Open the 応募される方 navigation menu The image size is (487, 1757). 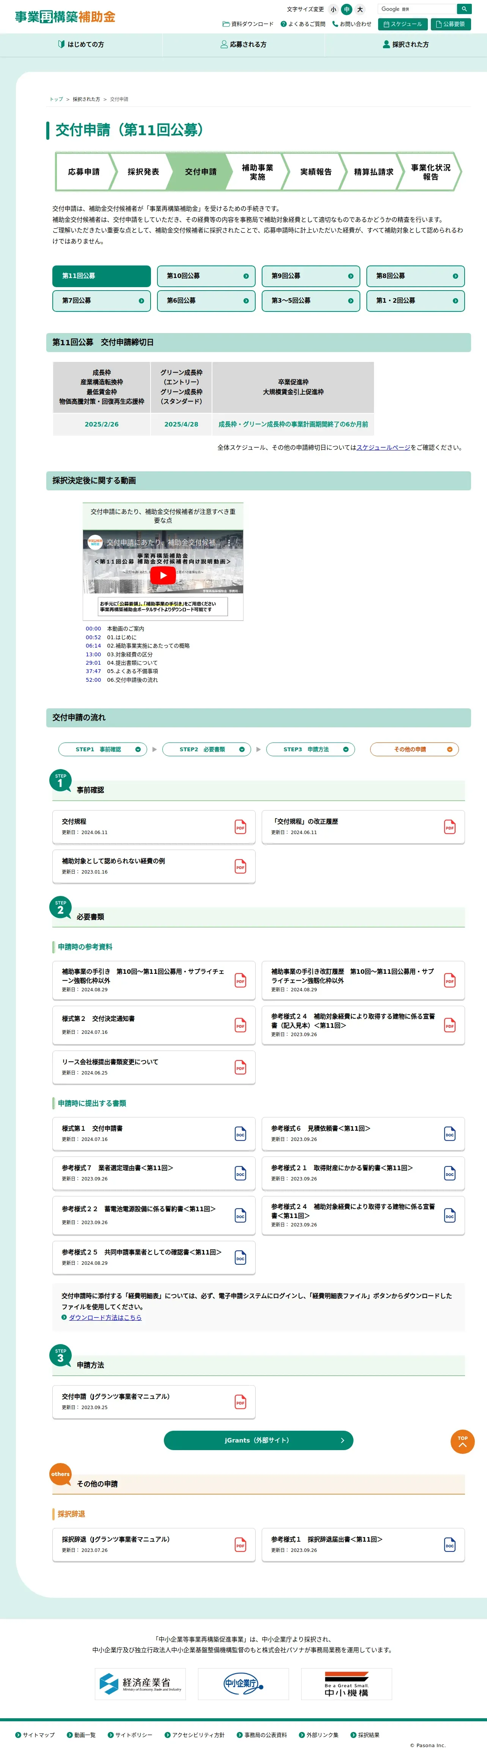(x=243, y=44)
